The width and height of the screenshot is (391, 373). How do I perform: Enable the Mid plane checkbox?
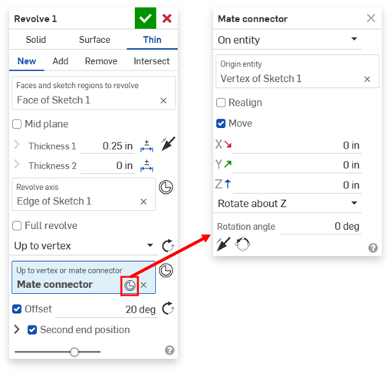(17, 124)
